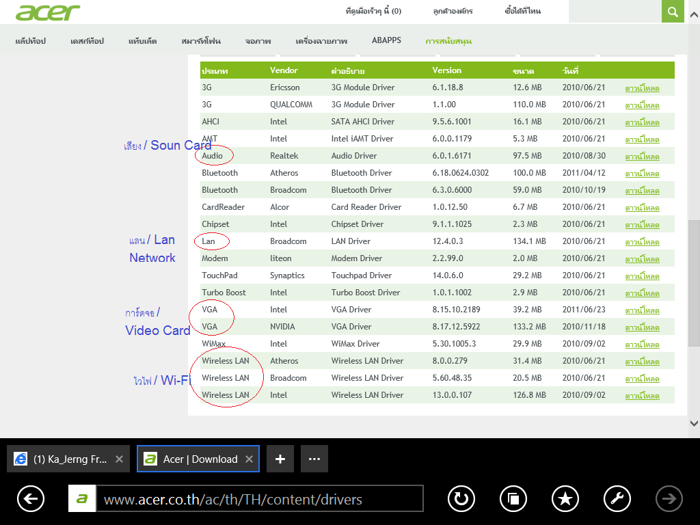Click the recently viewed (0) link
Screen dimensions: 700x525
pyautogui.click(x=374, y=11)
